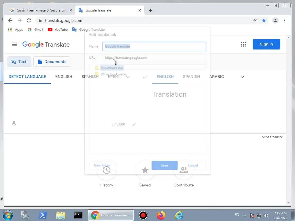295x221 pixels.
Task: Click the blue bookmark star icon
Action: 264,20
